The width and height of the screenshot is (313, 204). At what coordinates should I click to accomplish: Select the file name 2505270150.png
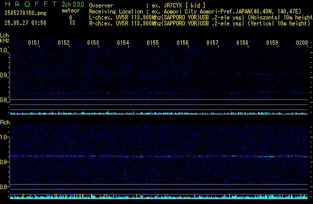(25, 13)
